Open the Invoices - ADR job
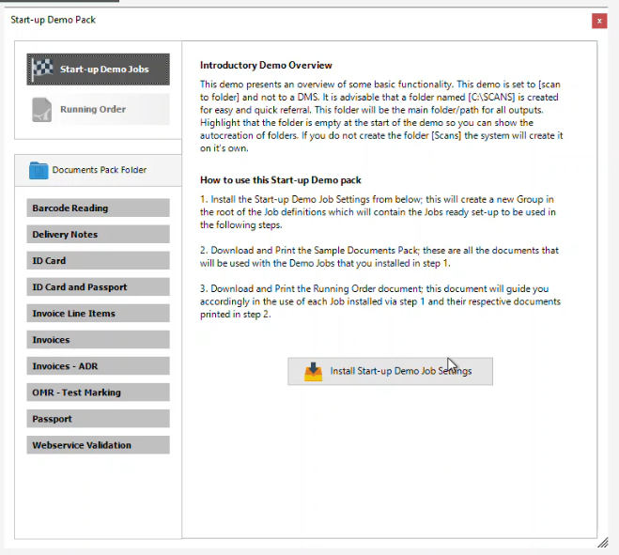 [x=98, y=365]
